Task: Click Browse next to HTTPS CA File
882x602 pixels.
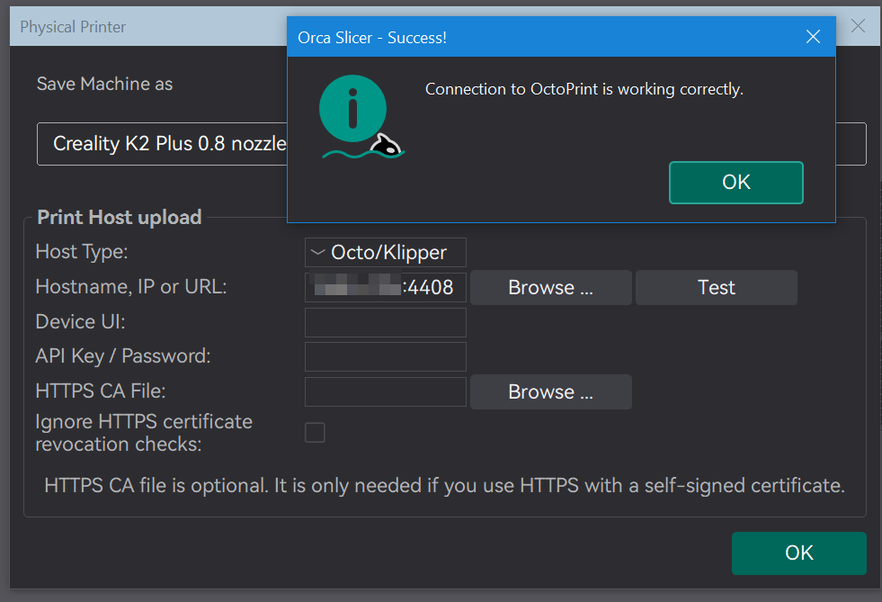Action: click(x=550, y=391)
